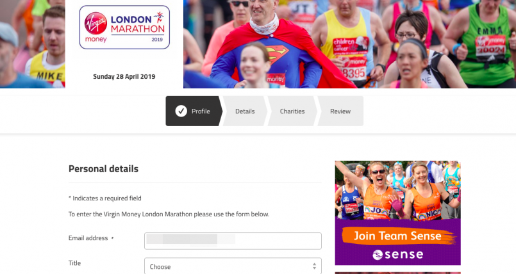Open the Title Choose dropdown
The height and width of the screenshot is (274, 516).
point(233,266)
